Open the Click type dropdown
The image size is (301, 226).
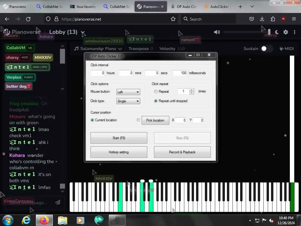pyautogui.click(x=128, y=101)
